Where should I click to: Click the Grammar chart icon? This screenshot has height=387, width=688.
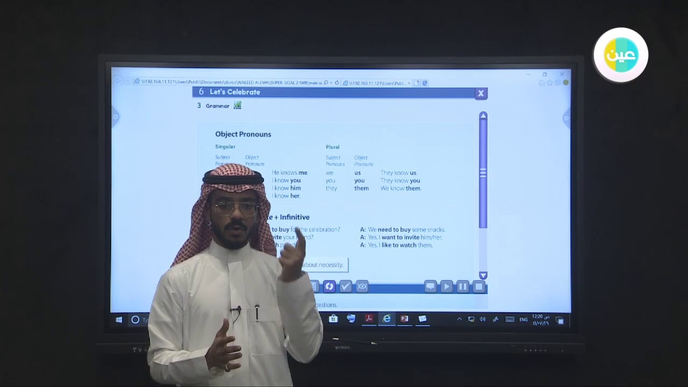[237, 105]
